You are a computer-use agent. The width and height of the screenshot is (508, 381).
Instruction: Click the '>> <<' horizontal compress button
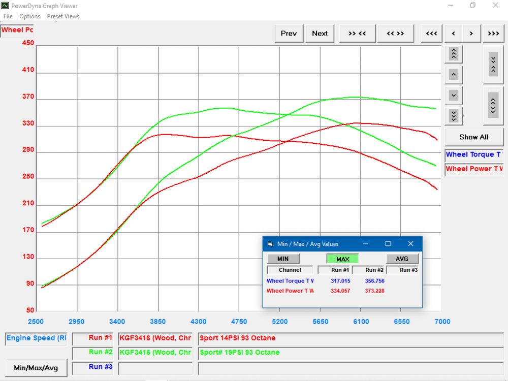click(357, 34)
